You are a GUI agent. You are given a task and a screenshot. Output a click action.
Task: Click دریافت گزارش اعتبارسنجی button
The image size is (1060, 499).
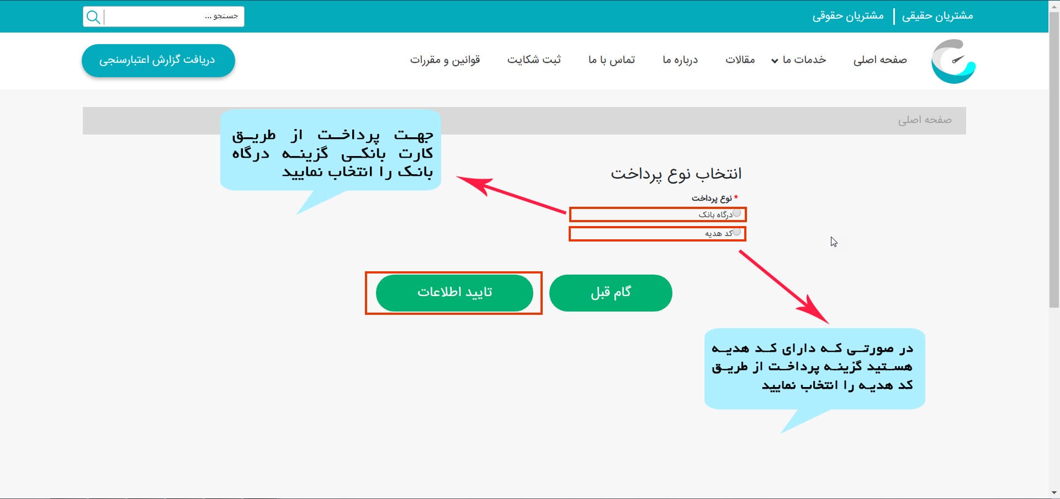158,60
